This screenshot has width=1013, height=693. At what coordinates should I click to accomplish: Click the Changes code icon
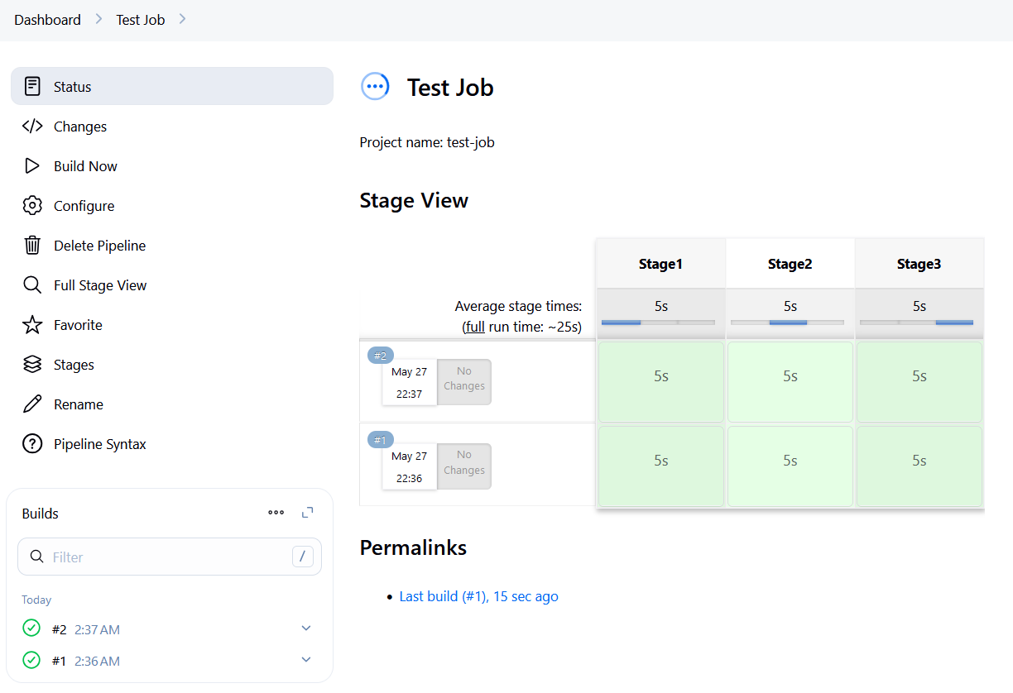32,127
